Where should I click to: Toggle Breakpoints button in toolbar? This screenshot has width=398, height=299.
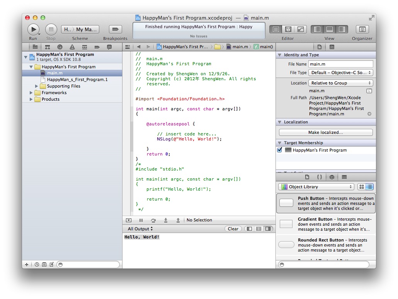click(115, 29)
